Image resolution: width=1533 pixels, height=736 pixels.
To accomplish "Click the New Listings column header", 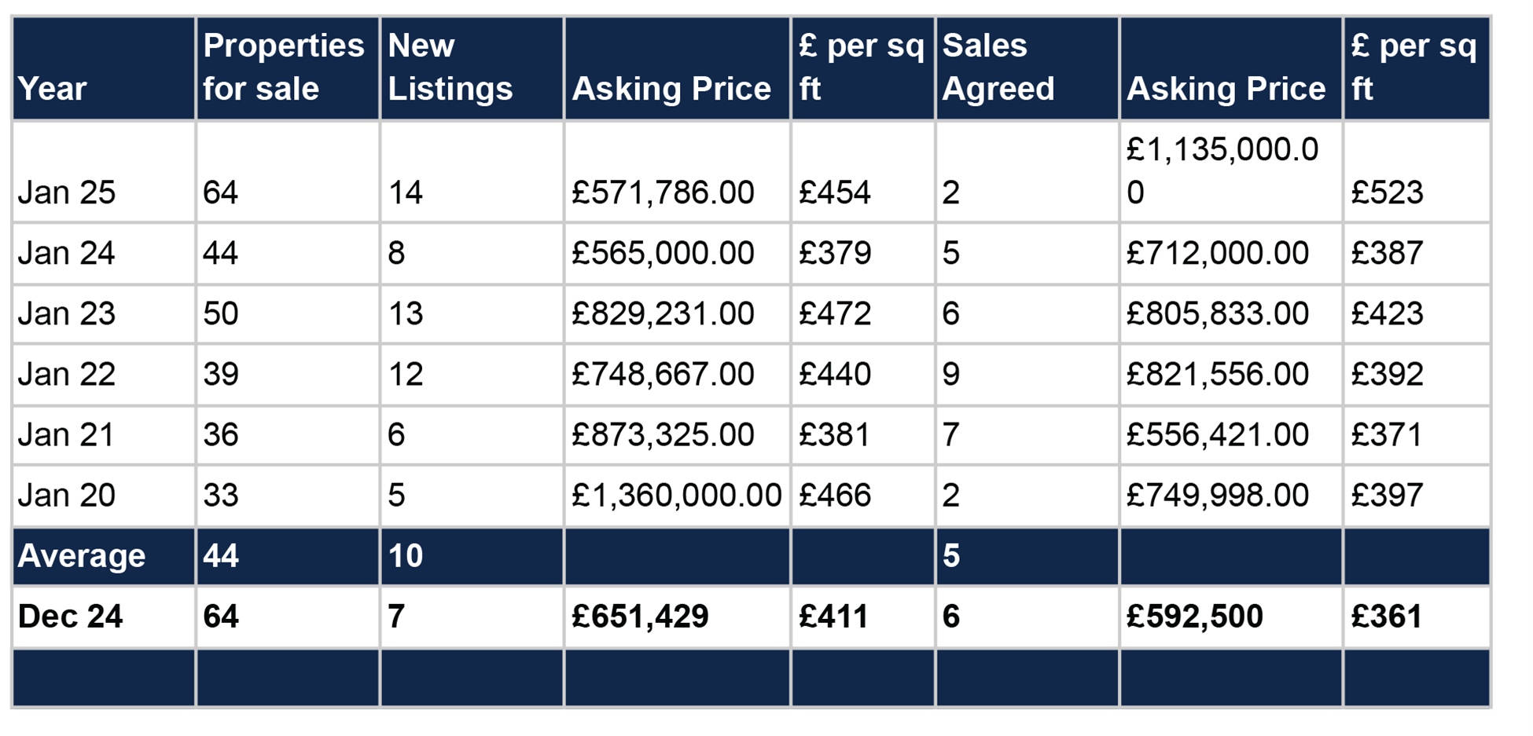I will point(450,68).
